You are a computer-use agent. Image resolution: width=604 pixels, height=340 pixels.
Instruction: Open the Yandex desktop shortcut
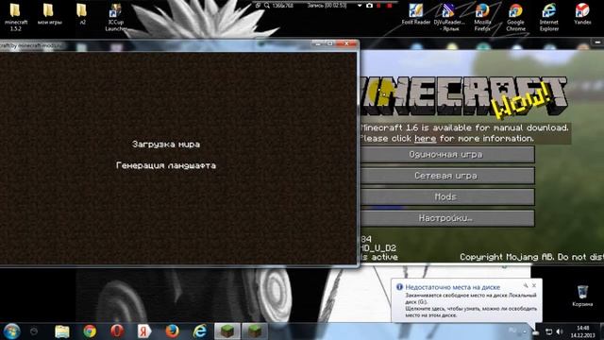(x=582, y=15)
